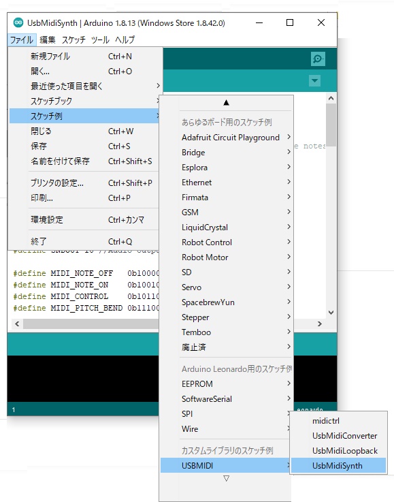Maximize the Arduino window
The width and height of the screenshot is (394, 502).
pos(290,22)
